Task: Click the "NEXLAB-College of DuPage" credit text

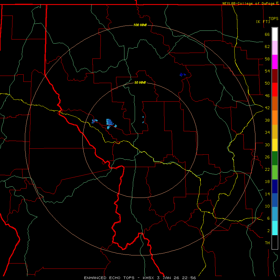Action: pyautogui.click(x=249, y=3)
